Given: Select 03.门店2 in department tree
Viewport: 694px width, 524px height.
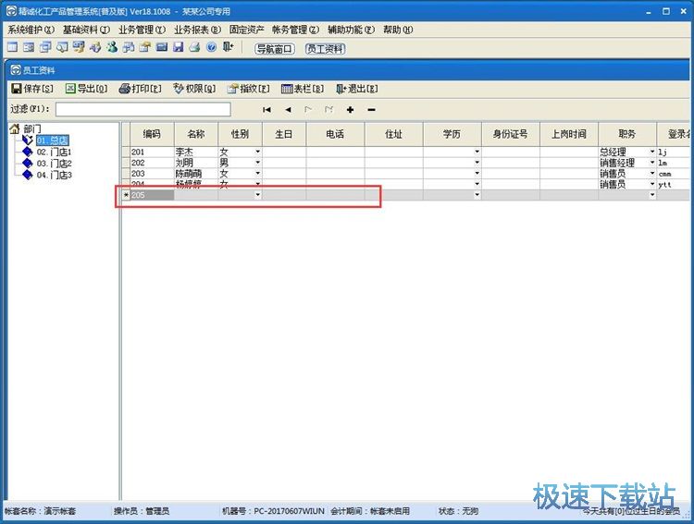Looking at the screenshot, I should (54, 164).
